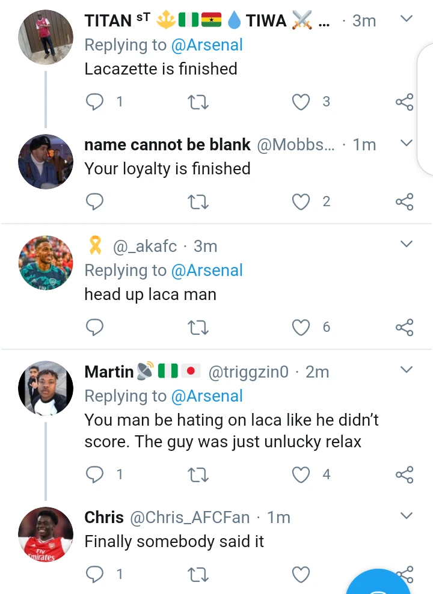This screenshot has width=433, height=594.
Task: Reply to TITAN's "Lacazette is finished" tweet
Action: pyautogui.click(x=95, y=102)
